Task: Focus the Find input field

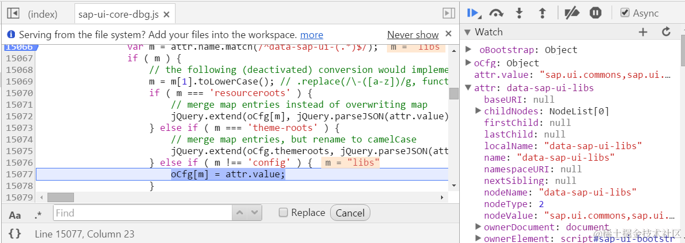Action: click(x=142, y=213)
